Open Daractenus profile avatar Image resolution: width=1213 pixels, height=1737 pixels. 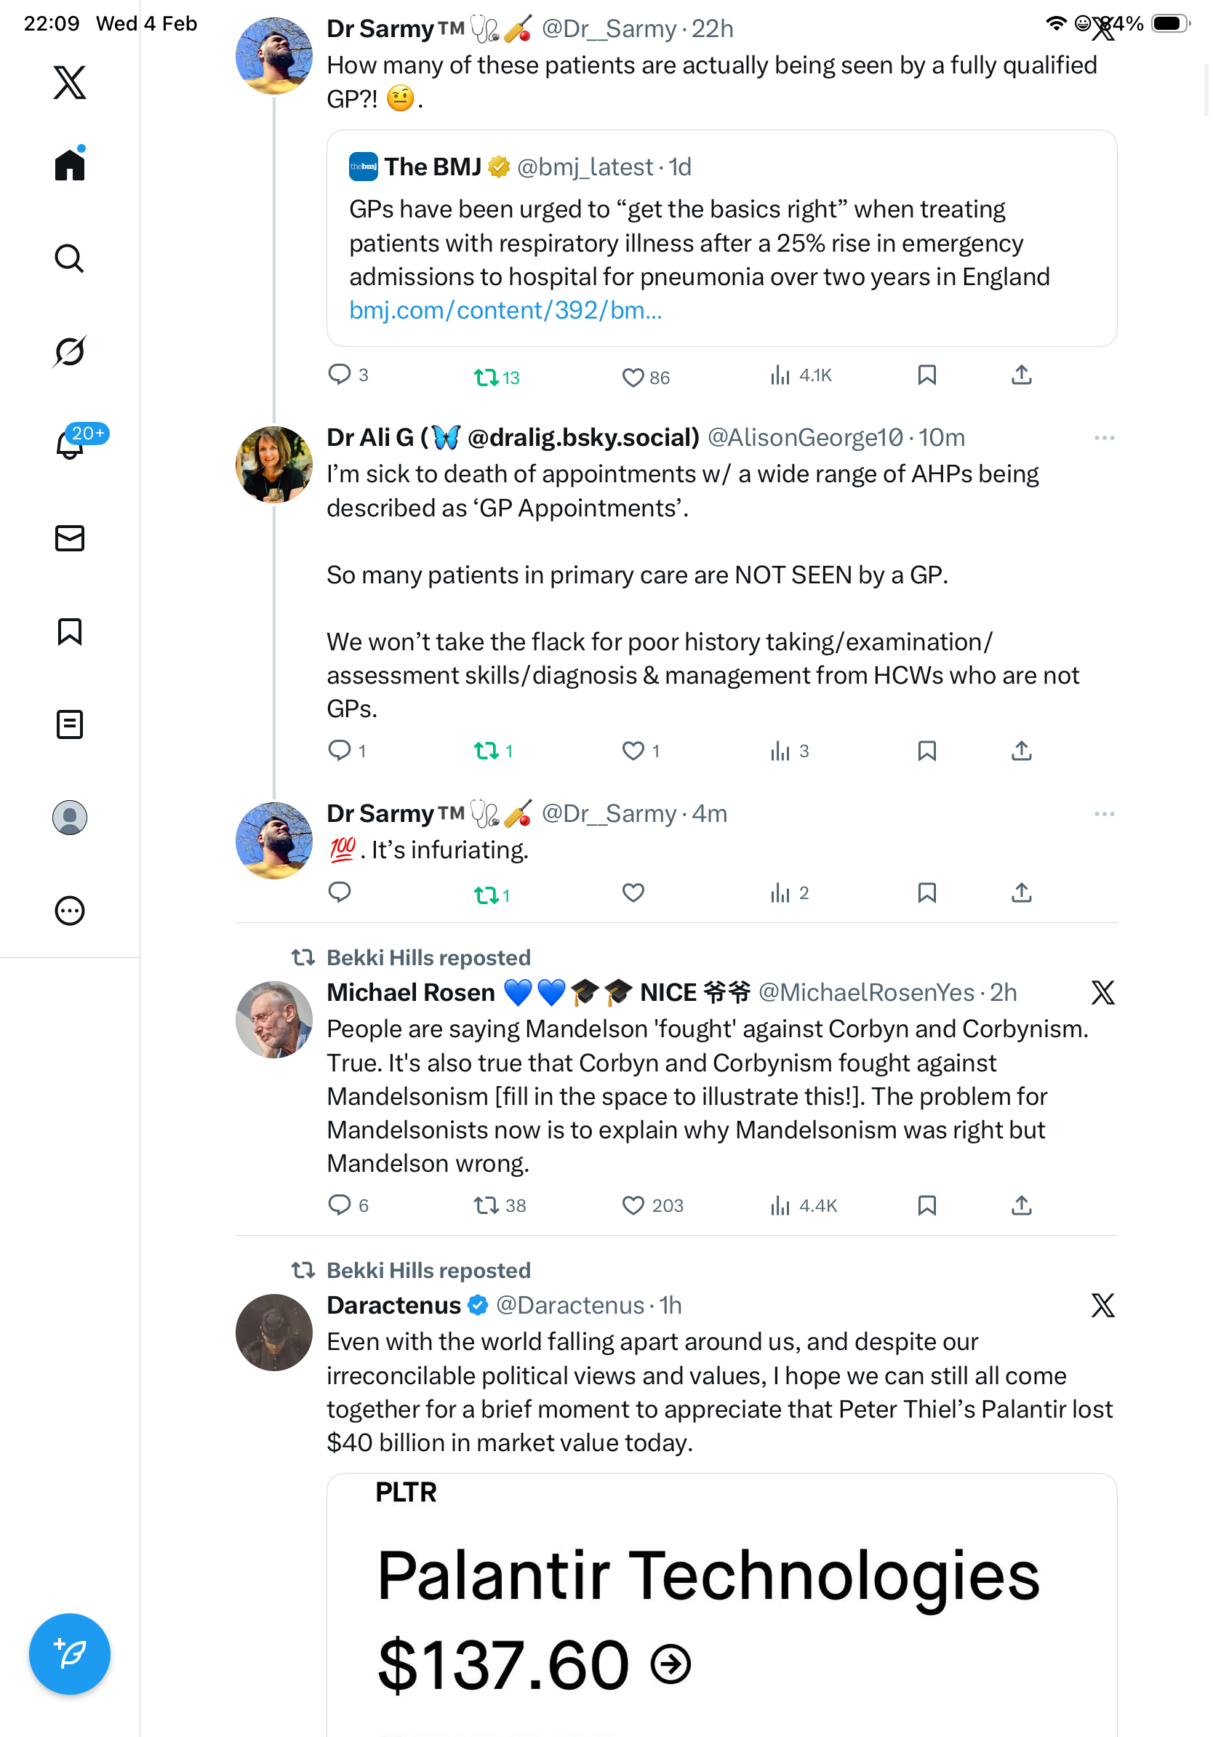click(x=273, y=1332)
